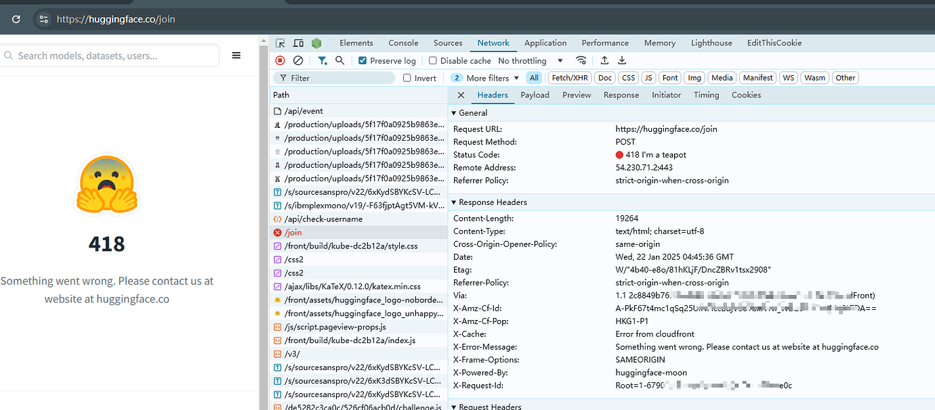Filter requests by Wasm
This screenshot has height=410, width=935.
[815, 78]
